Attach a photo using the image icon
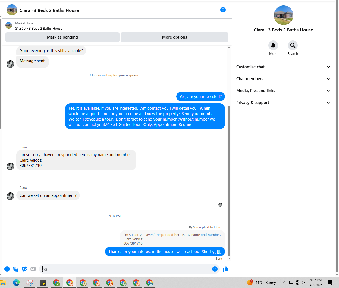 click(x=16, y=269)
